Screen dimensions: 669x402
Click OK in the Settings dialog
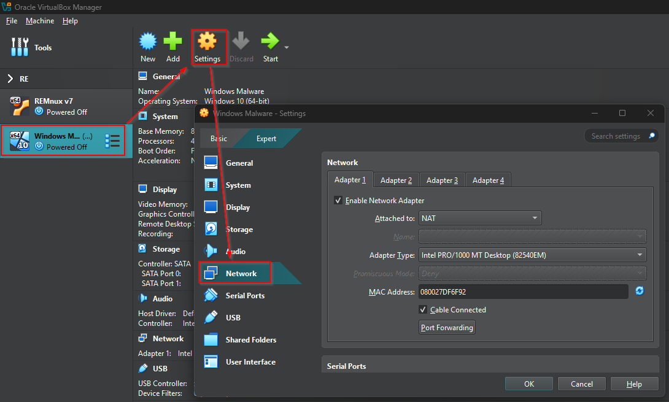529,384
